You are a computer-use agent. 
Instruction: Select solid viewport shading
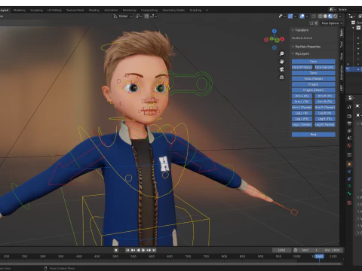(325, 17)
